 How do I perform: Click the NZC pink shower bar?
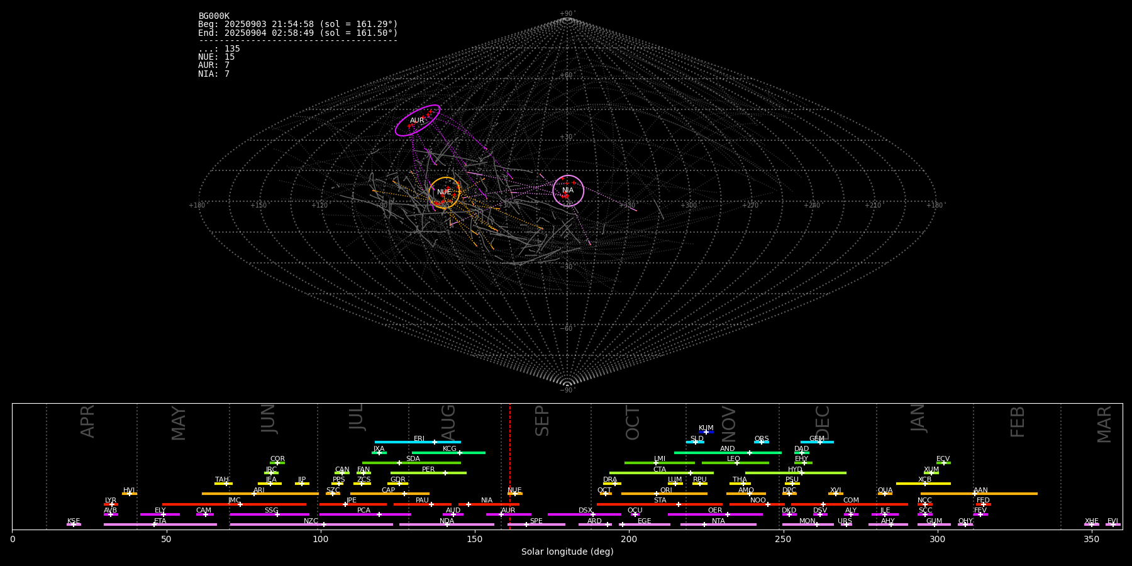(311, 524)
